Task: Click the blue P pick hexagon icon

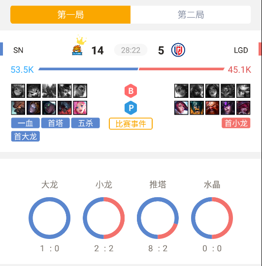Action: pyautogui.click(x=131, y=108)
